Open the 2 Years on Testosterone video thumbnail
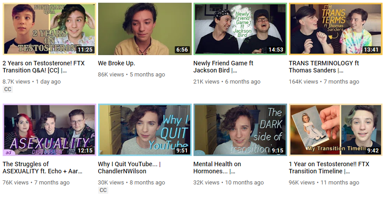The width and height of the screenshot is (387, 200). [x=49, y=29]
